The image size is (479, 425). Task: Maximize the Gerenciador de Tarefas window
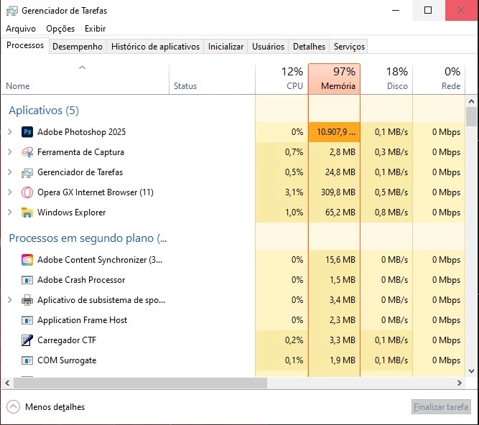click(428, 10)
